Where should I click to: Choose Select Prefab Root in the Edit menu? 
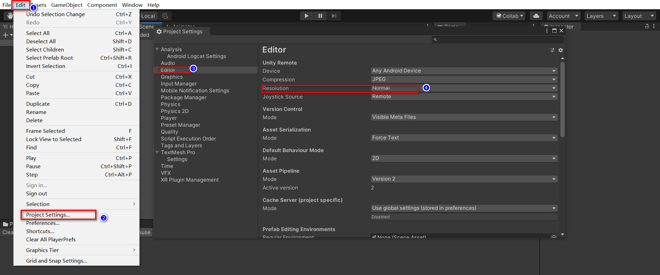coord(76,58)
